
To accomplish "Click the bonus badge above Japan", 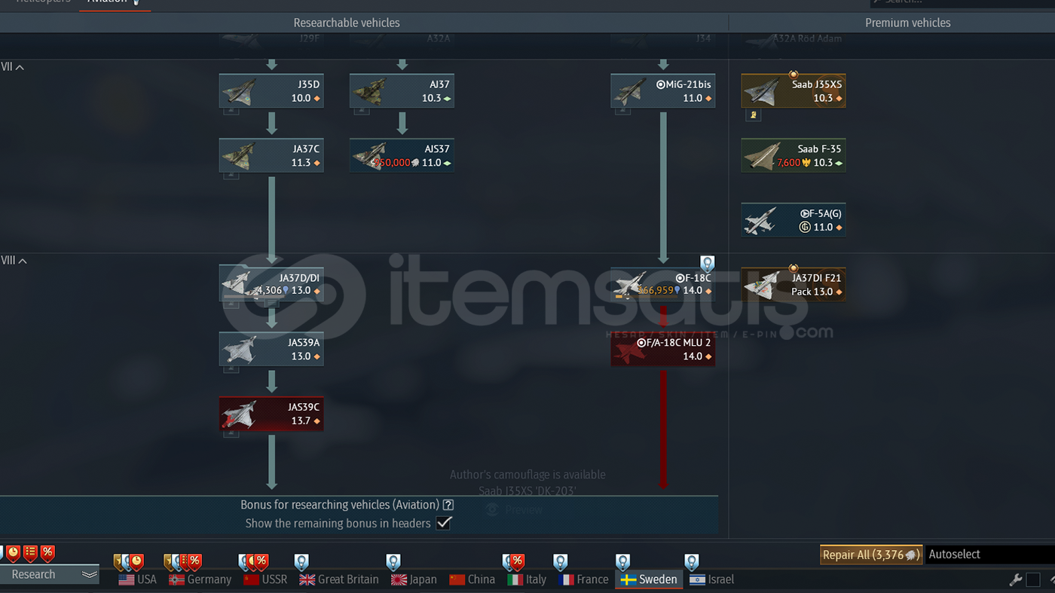I will (x=393, y=562).
